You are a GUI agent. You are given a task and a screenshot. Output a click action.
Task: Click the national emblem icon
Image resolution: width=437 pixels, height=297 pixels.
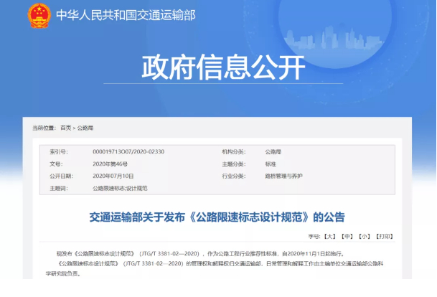[39, 15]
